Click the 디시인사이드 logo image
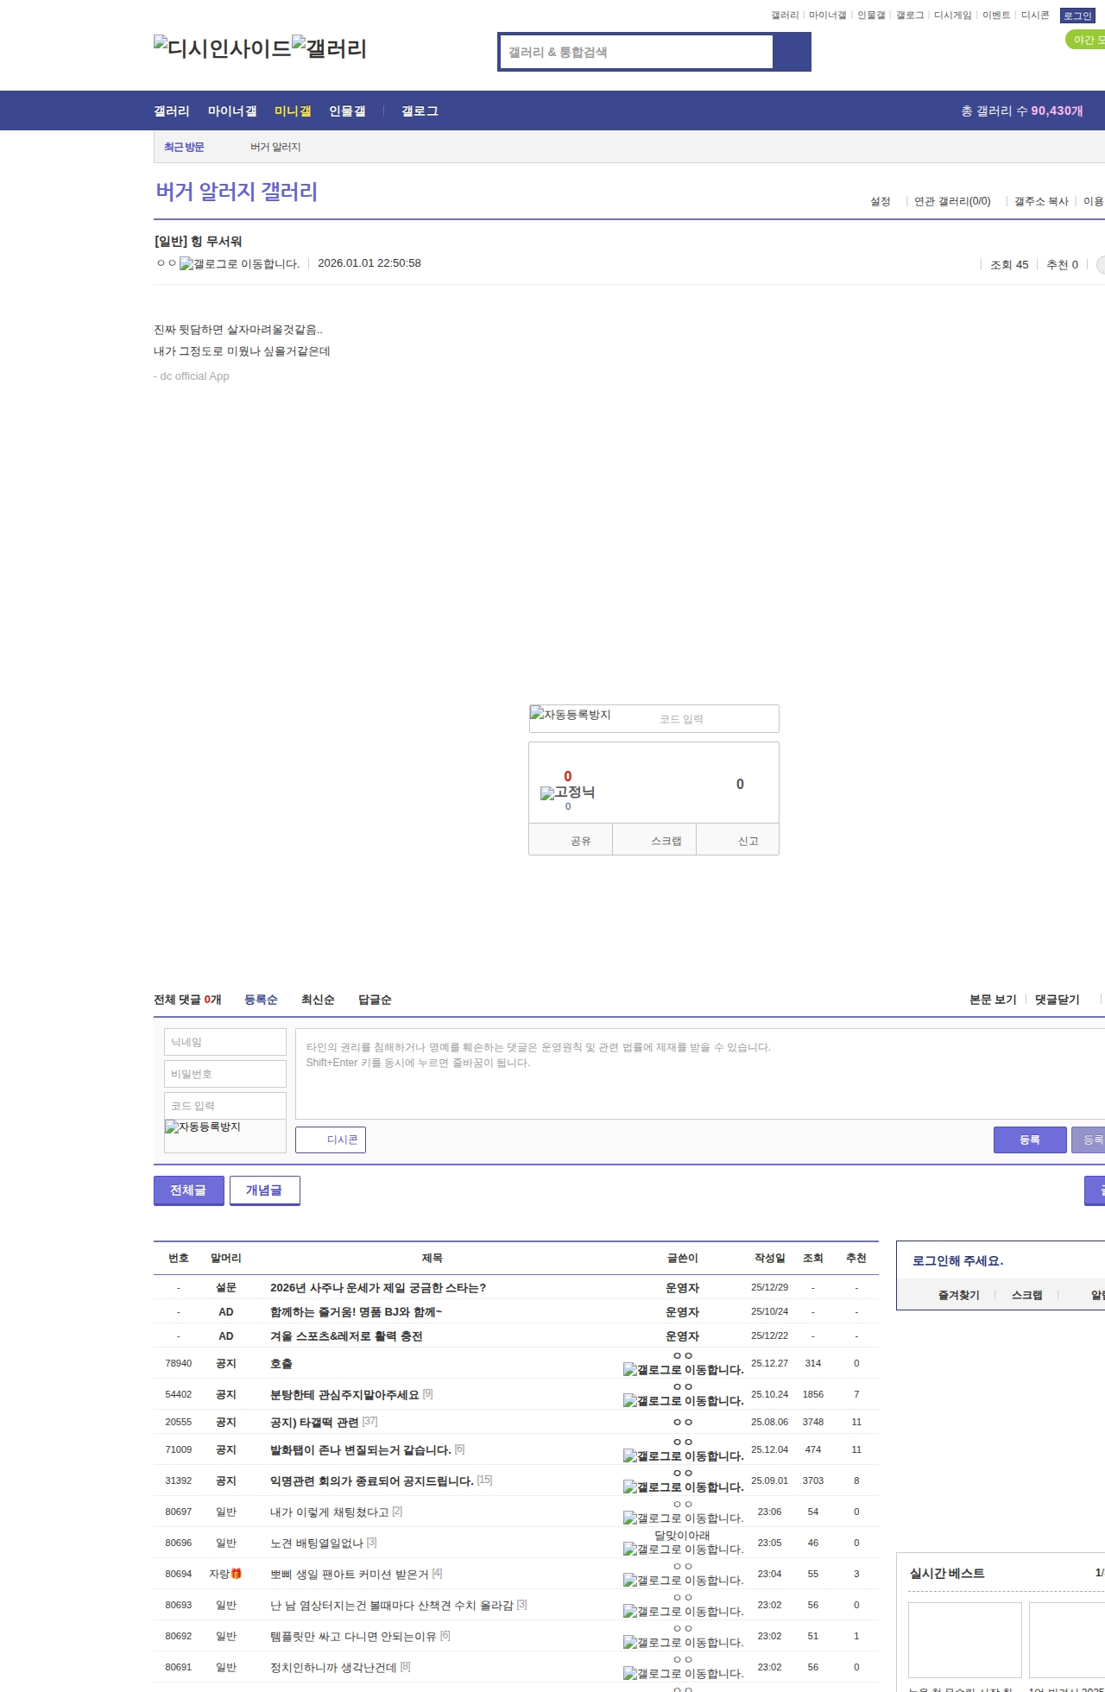The image size is (1105, 1692). pyautogui.click(x=222, y=47)
